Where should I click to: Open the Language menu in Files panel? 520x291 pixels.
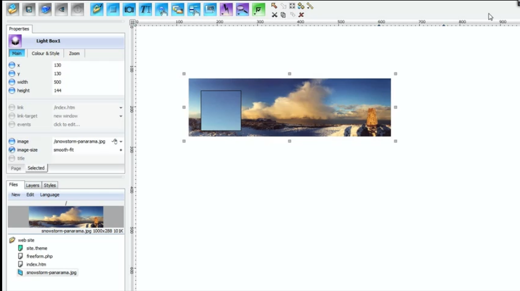point(50,195)
